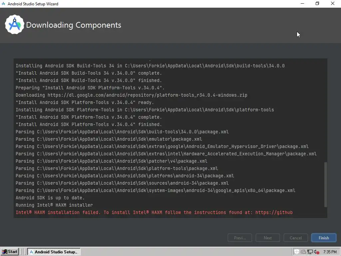The height and width of the screenshot is (256, 341).
Task: Open the muted volume tray icon
Action: (316, 252)
